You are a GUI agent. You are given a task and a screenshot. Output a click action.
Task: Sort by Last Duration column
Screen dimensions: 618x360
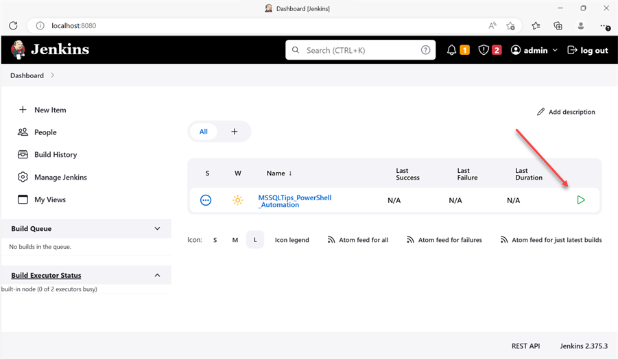pos(529,174)
